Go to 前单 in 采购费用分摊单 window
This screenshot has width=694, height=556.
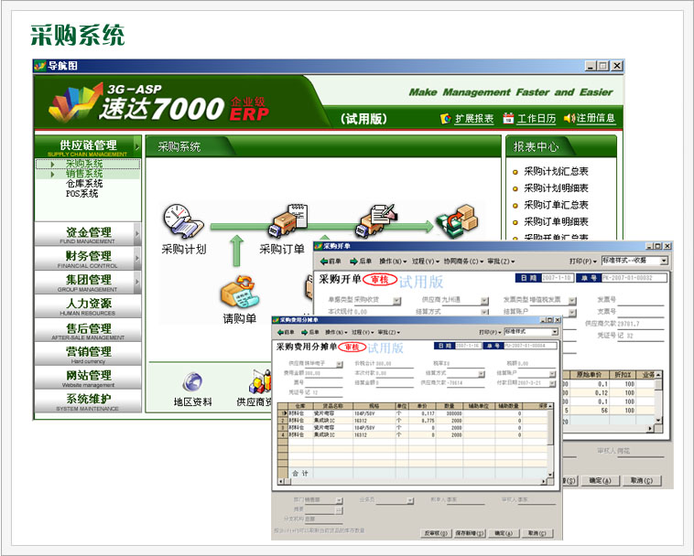click(286, 332)
